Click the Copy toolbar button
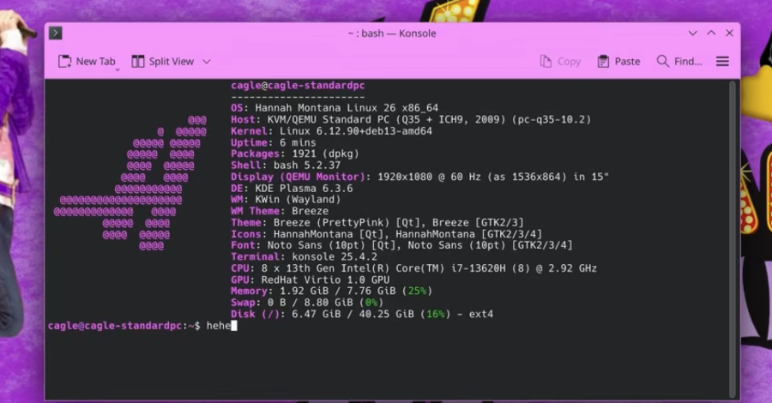This screenshot has width=772, height=403. [560, 62]
